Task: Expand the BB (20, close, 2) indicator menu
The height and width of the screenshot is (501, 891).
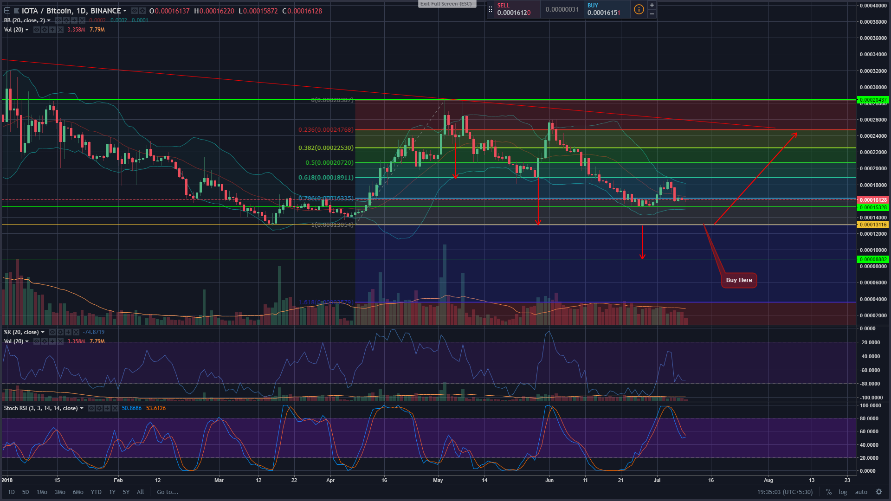Action: [49, 20]
